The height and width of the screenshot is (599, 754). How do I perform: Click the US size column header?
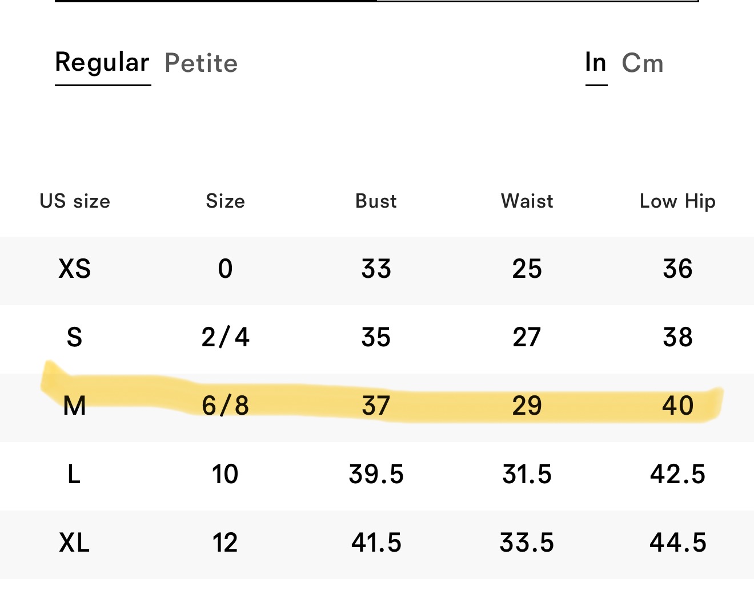pos(75,201)
